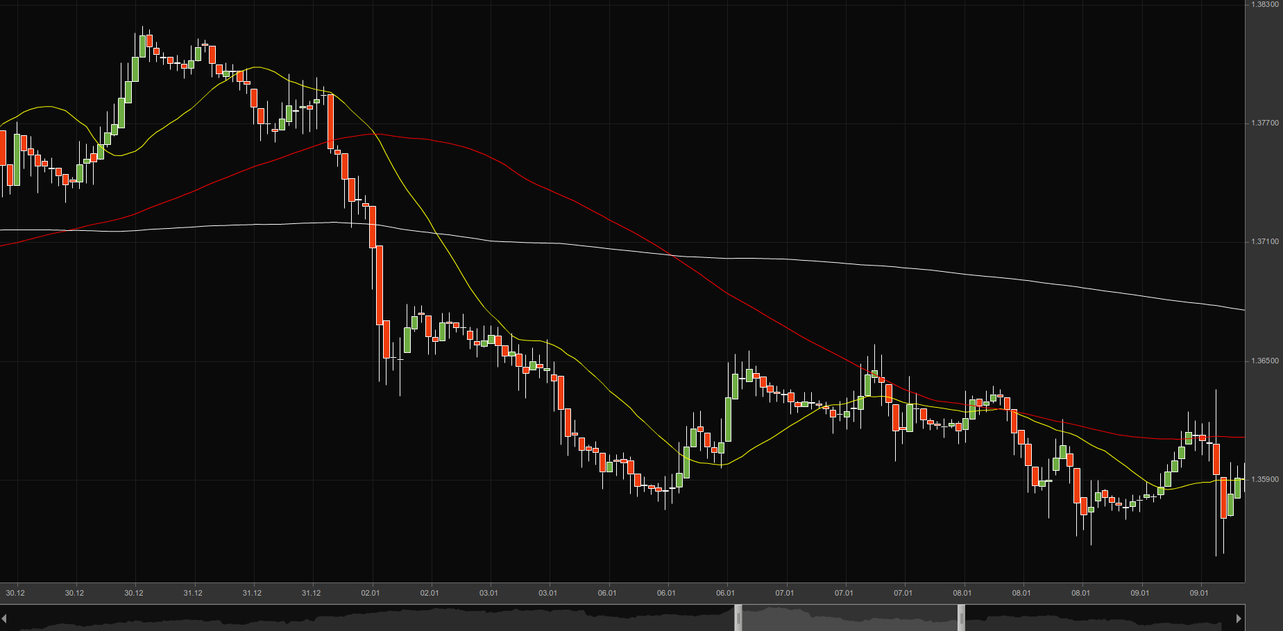
Task: Select the highest green candle at the chart peak
Action: pos(142,46)
